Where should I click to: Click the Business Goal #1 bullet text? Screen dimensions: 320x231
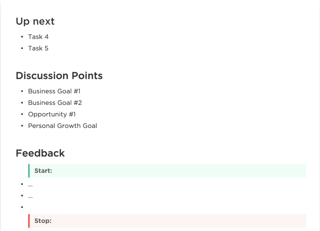click(54, 91)
